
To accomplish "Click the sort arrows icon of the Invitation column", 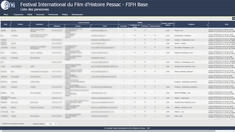I will tap(142, 25).
